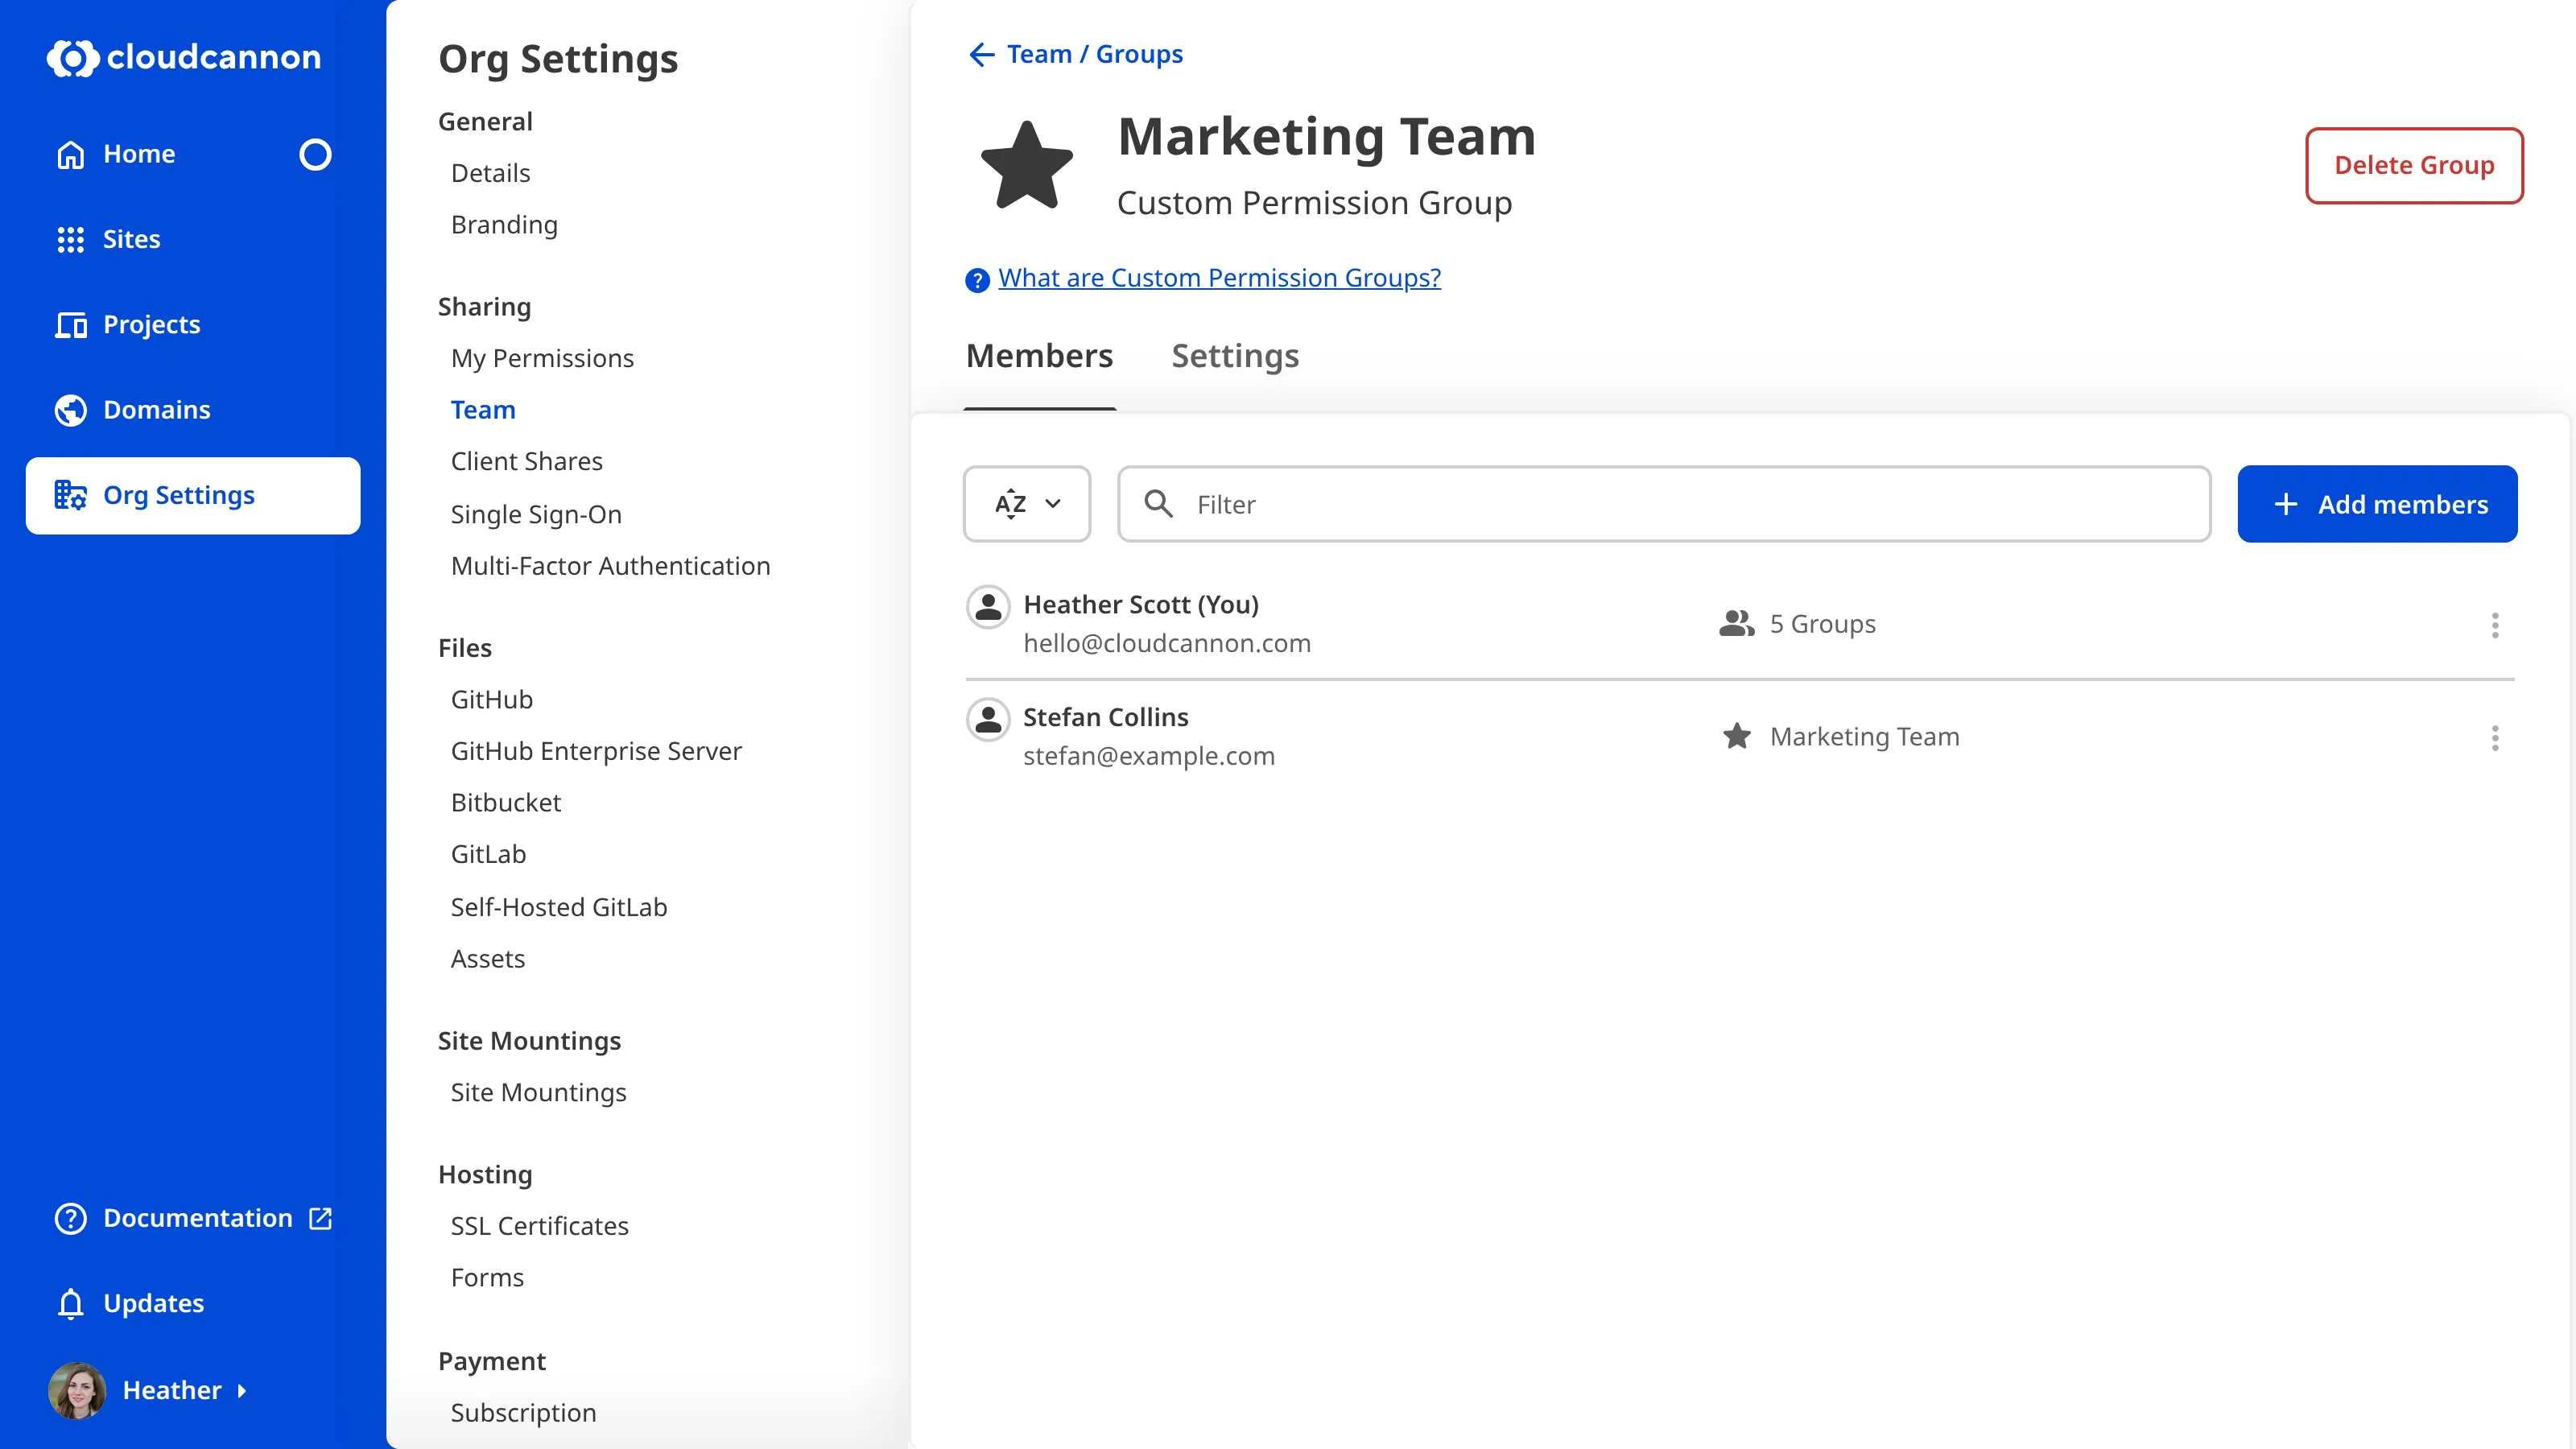2576x1449 pixels.
Task: Click star icon in Stefan's row
Action: (x=1737, y=736)
